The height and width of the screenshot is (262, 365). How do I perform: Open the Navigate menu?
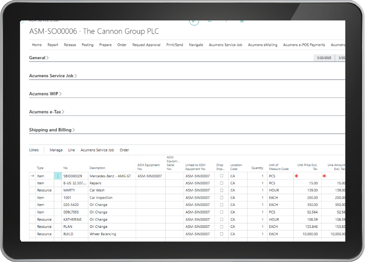click(196, 45)
